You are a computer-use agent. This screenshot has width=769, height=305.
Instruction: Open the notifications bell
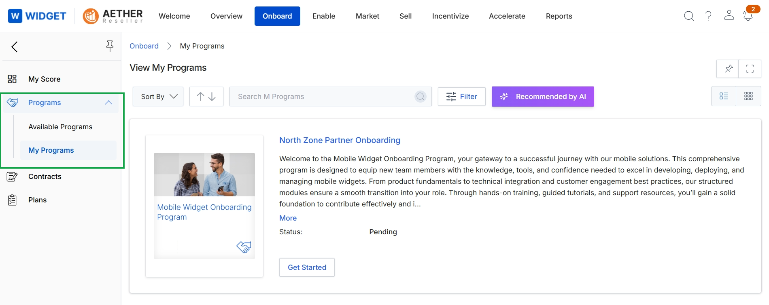[748, 16]
